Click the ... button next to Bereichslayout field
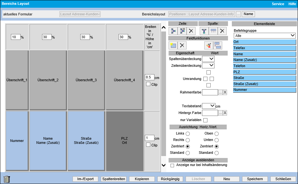The height and width of the screenshot is (184, 298). click(238, 14)
